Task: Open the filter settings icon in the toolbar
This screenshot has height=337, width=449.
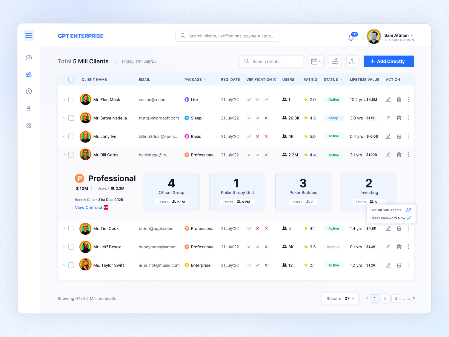Action: 335,61
